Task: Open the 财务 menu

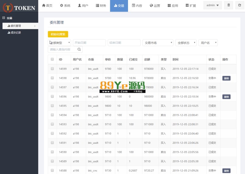Action: click(x=101, y=6)
